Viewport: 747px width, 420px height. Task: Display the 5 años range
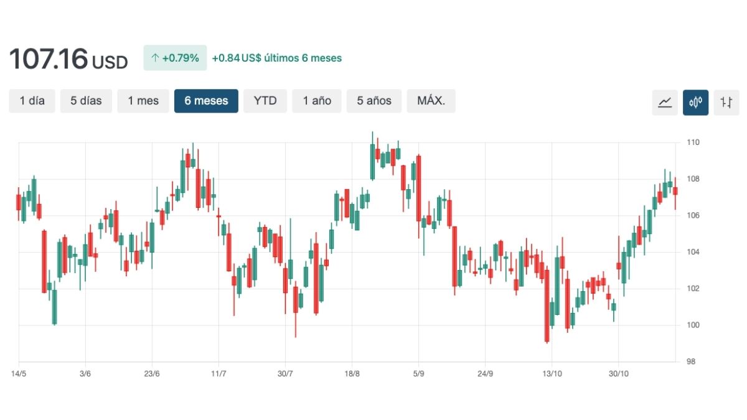click(374, 101)
